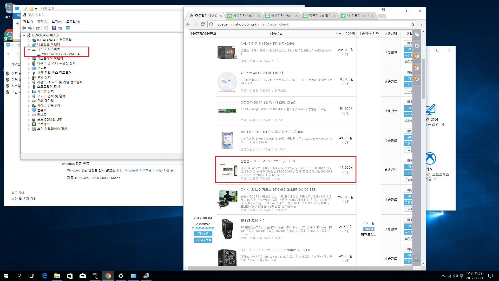Open the Mail app from the taskbar
The height and width of the screenshot is (281, 499).
pyautogui.click(x=83, y=276)
